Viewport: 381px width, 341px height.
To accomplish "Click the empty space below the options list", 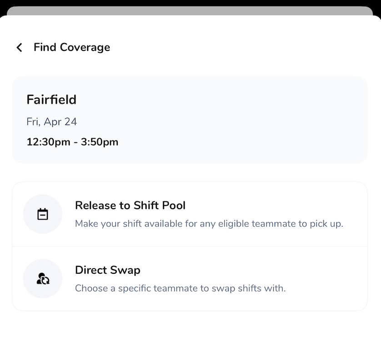I will point(190,326).
